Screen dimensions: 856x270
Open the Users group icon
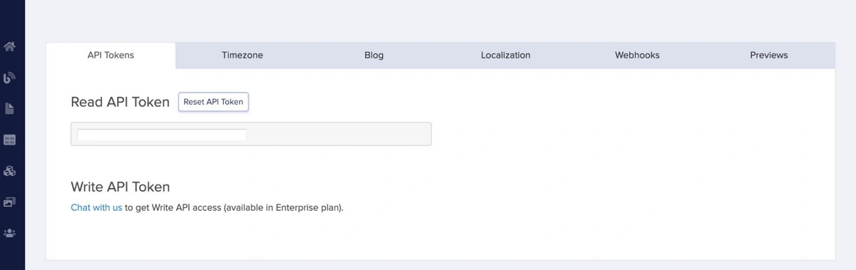(10, 233)
